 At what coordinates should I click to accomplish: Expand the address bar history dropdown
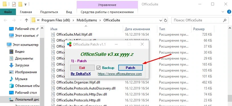point(160,20)
